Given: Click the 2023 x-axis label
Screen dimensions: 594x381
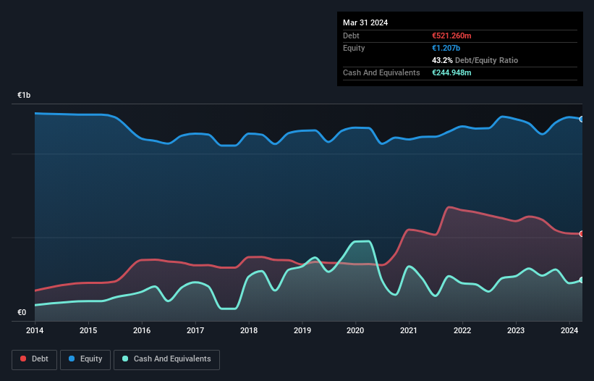Looking at the screenshot, I should click(516, 330).
